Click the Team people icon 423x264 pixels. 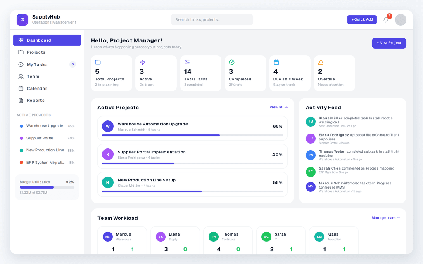click(x=21, y=76)
